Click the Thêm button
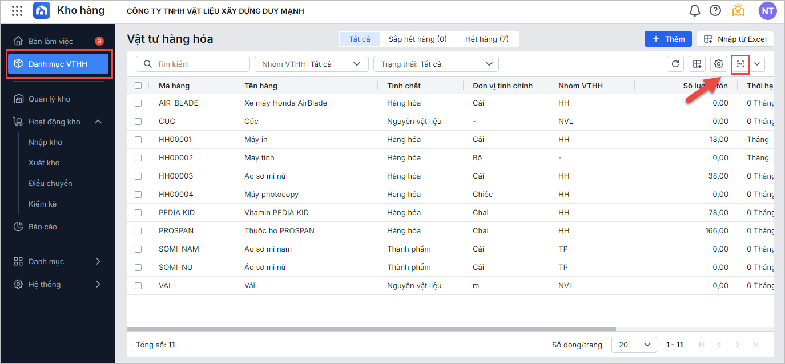 tap(668, 39)
